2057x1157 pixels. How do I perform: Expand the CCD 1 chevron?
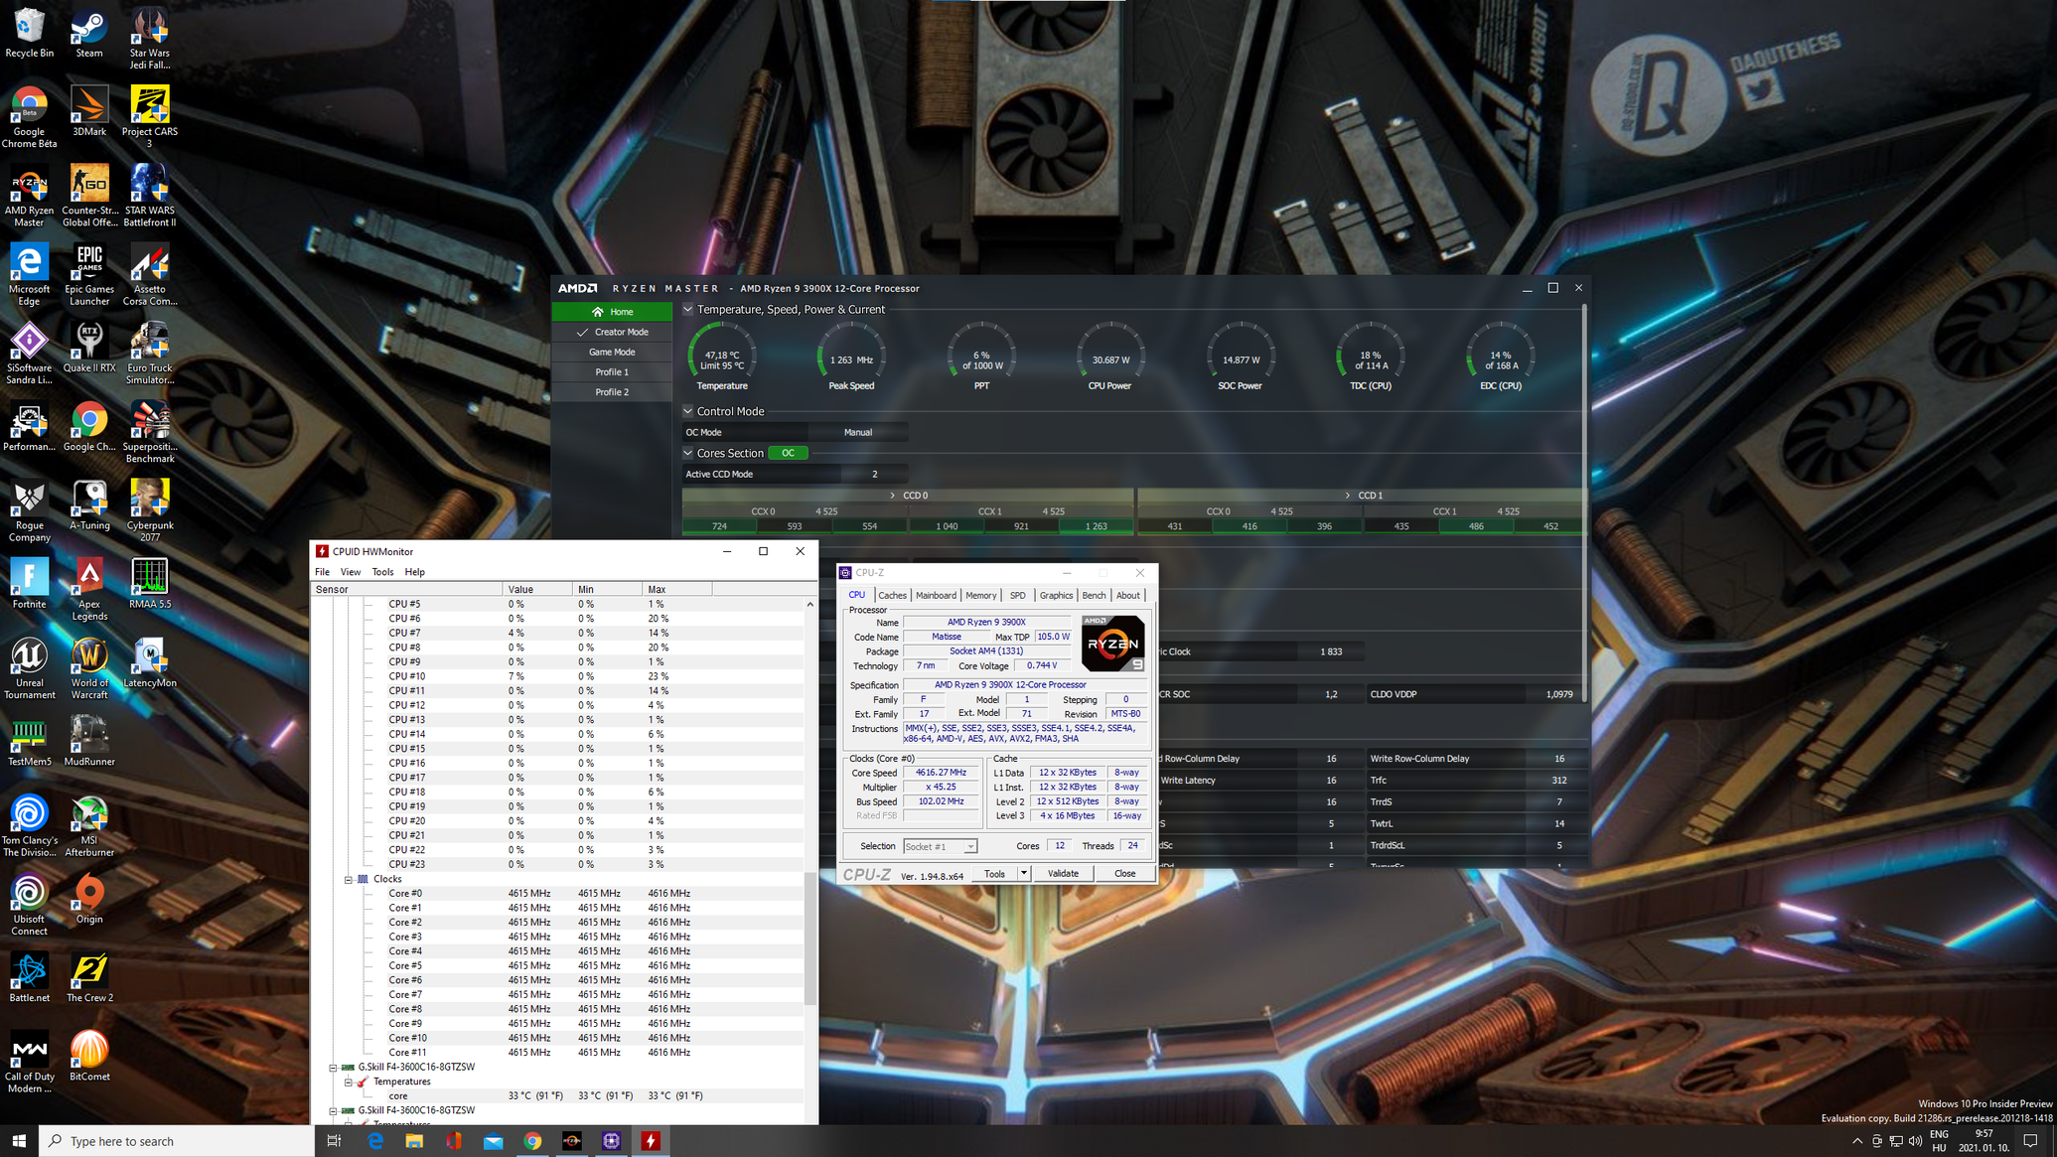[1348, 495]
